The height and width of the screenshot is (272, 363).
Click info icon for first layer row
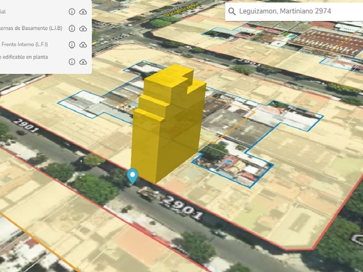click(72, 12)
